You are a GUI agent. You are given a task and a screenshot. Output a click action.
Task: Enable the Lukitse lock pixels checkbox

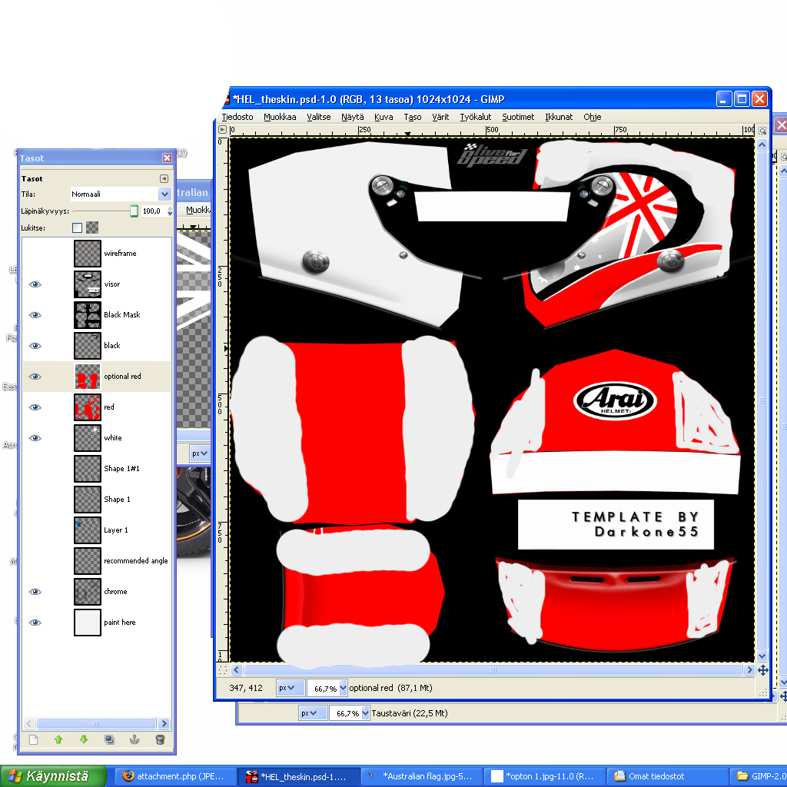pos(78,227)
